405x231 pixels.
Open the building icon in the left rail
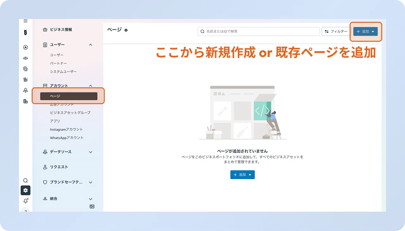(x=26, y=101)
